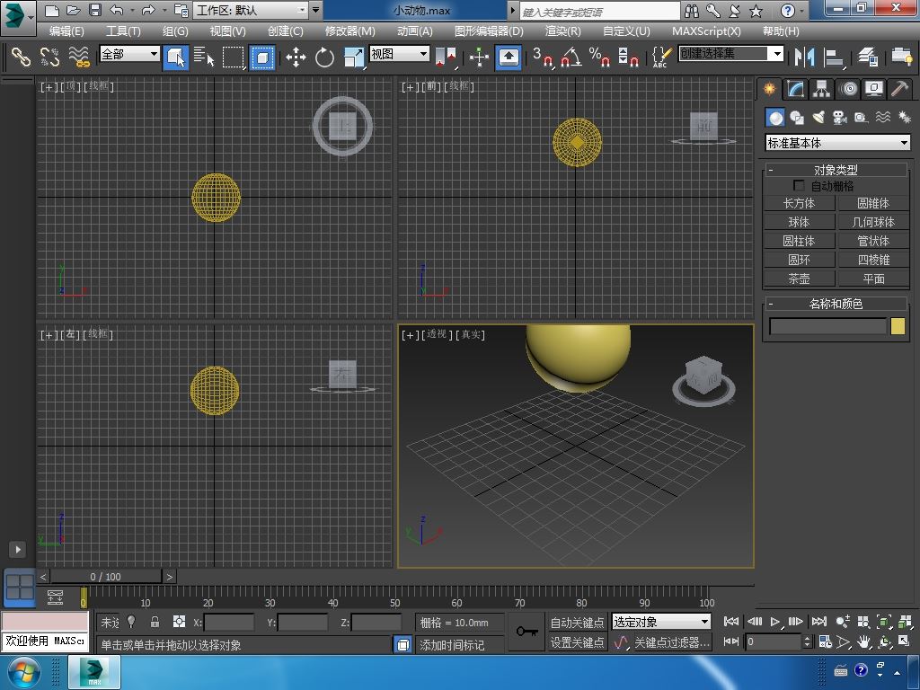The image size is (920, 690).
Task: Collapse the 对象类型 rollout
Action: point(836,170)
